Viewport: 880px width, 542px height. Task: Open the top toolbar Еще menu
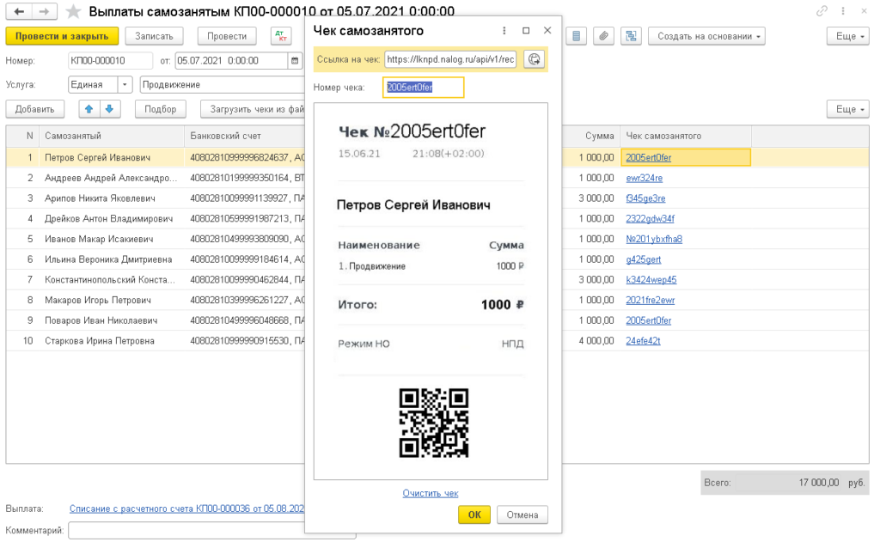(847, 36)
